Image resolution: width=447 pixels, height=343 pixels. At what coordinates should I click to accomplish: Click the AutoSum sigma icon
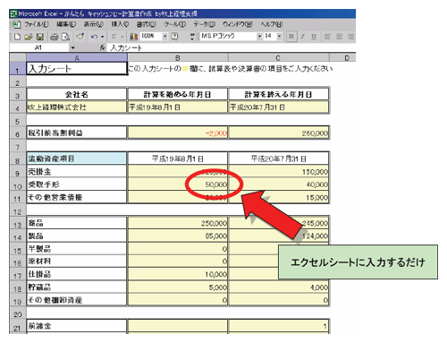[x=114, y=37]
